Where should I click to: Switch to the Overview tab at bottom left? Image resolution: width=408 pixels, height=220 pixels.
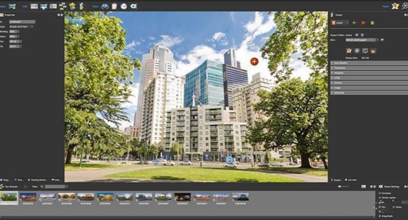(x=18, y=180)
